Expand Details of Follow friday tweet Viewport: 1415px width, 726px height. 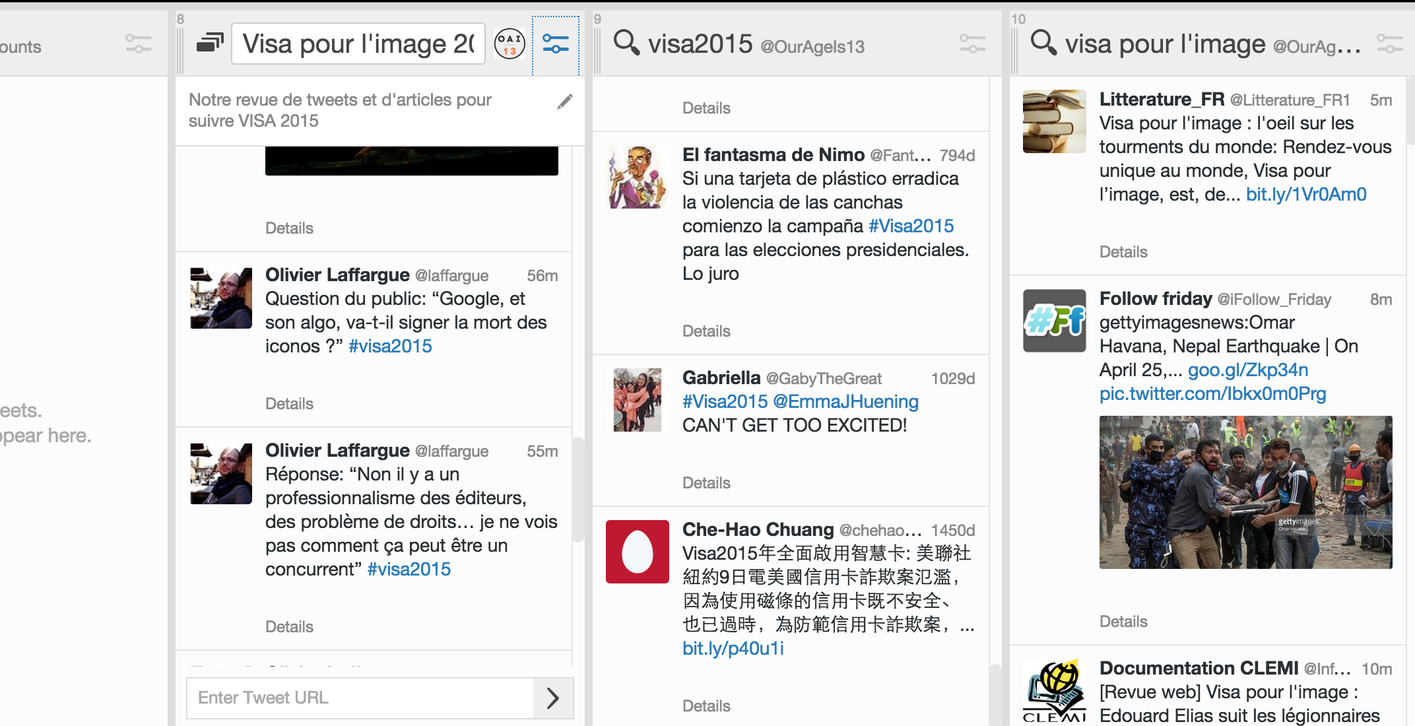point(1123,622)
